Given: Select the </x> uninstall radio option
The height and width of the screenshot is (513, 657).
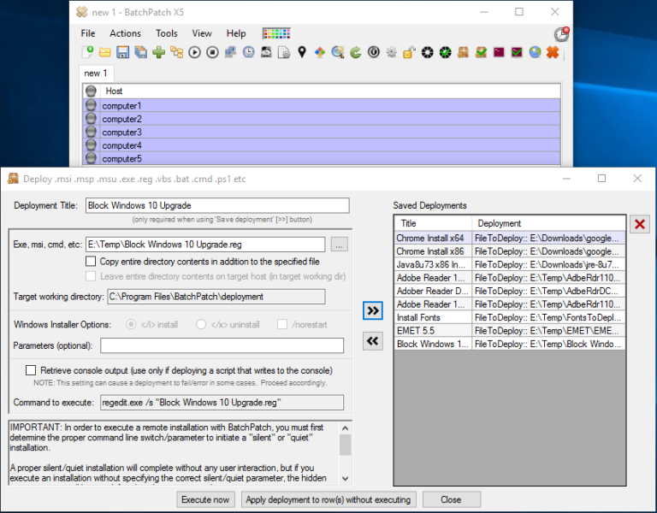Looking at the screenshot, I should coord(202,325).
